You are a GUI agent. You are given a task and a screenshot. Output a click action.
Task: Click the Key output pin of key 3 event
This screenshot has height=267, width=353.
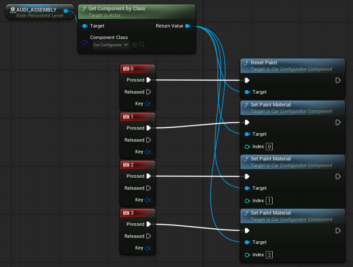coord(148,248)
